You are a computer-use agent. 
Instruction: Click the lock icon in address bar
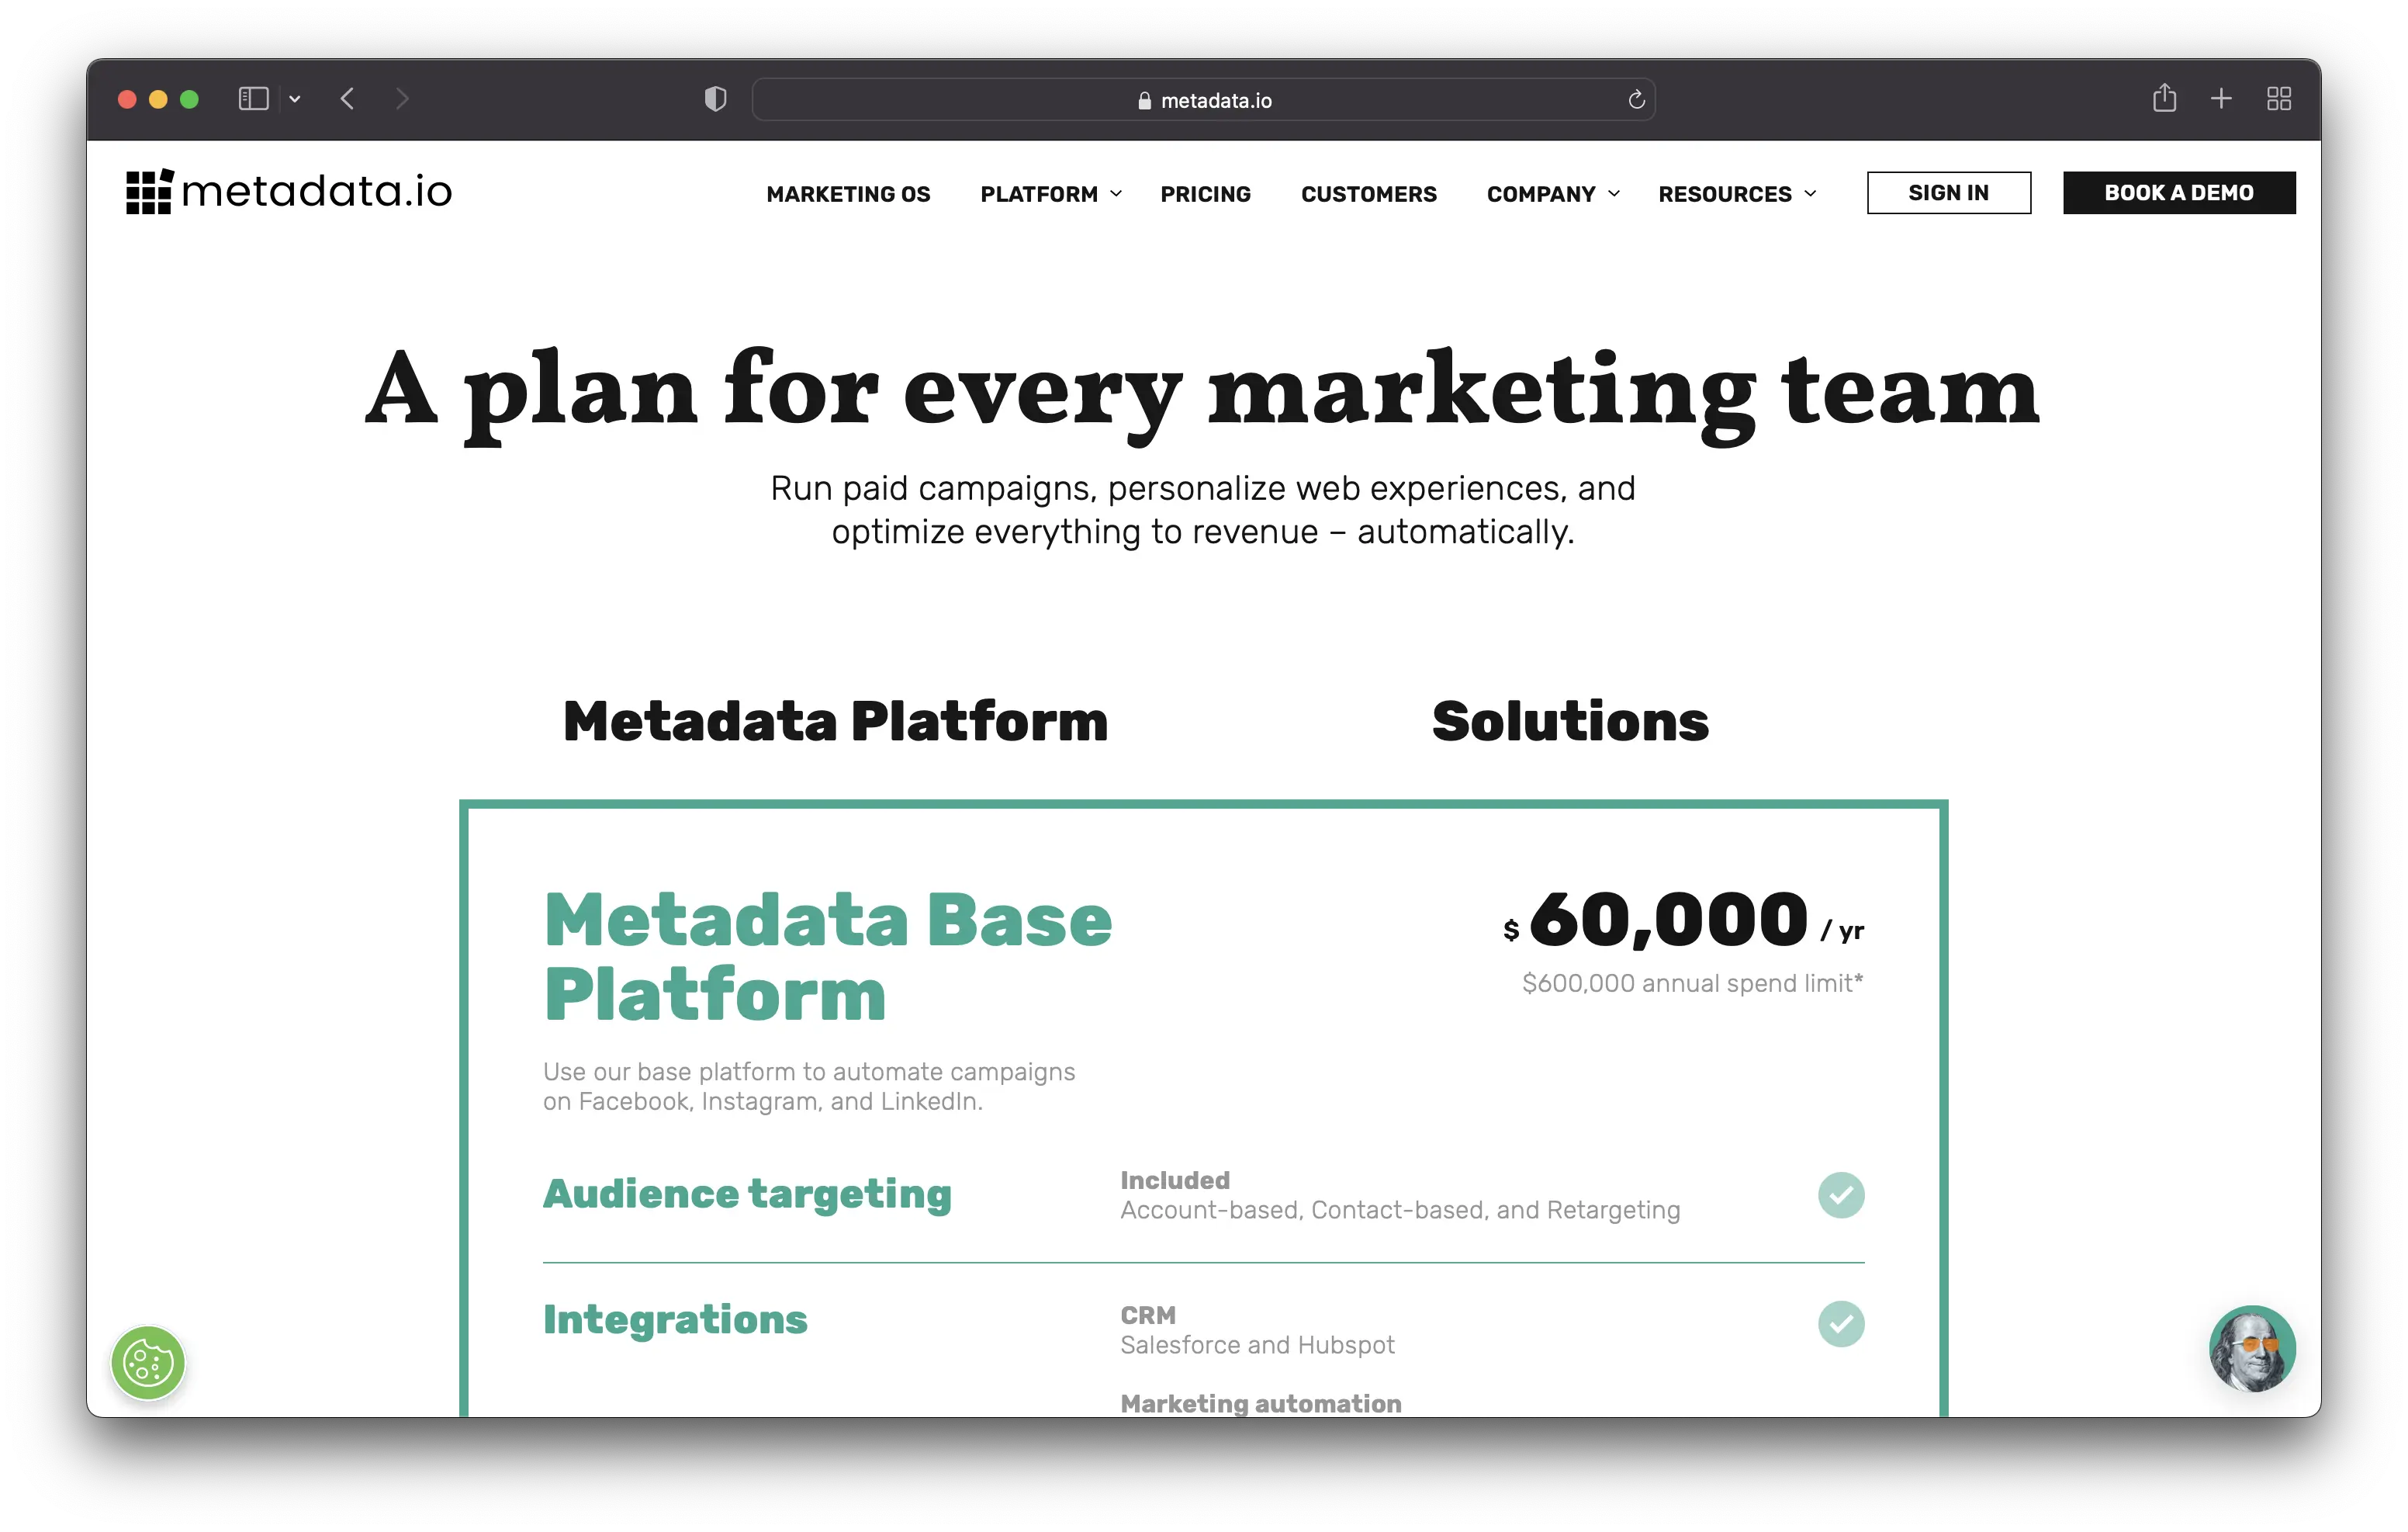(x=1144, y=101)
